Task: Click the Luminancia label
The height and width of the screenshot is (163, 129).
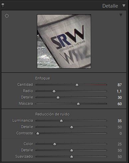Action: point(23,120)
